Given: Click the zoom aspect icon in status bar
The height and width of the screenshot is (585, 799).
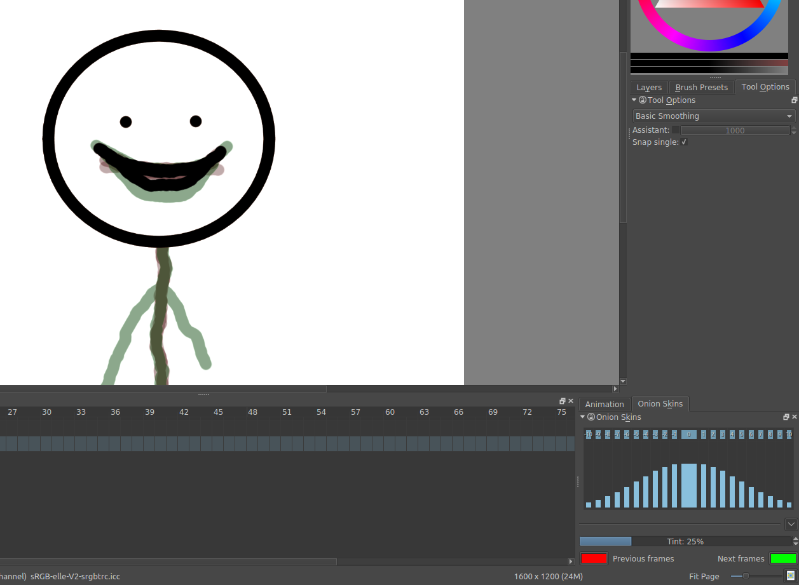Looking at the screenshot, I should tap(791, 575).
